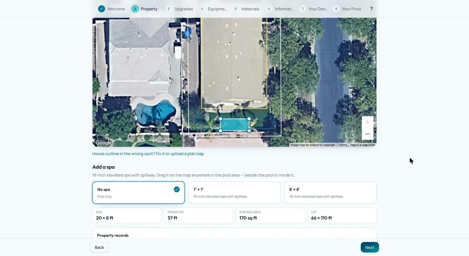469x256 pixels.
Task: Go to the Information step
Action: [280, 9]
